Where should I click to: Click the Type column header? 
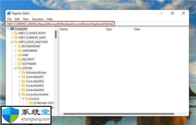click(x=109, y=29)
